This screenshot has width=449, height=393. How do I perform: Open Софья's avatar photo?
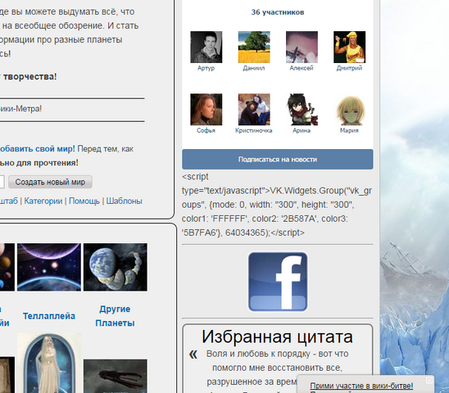(206, 110)
